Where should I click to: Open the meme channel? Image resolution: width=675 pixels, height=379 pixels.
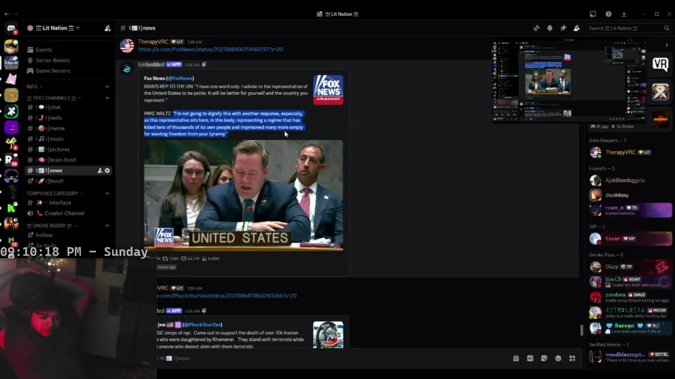point(69,128)
